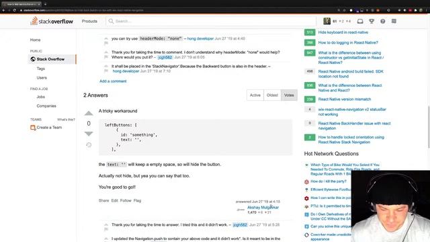
Task: Click the browser back arrow
Action: (x=3, y=10)
